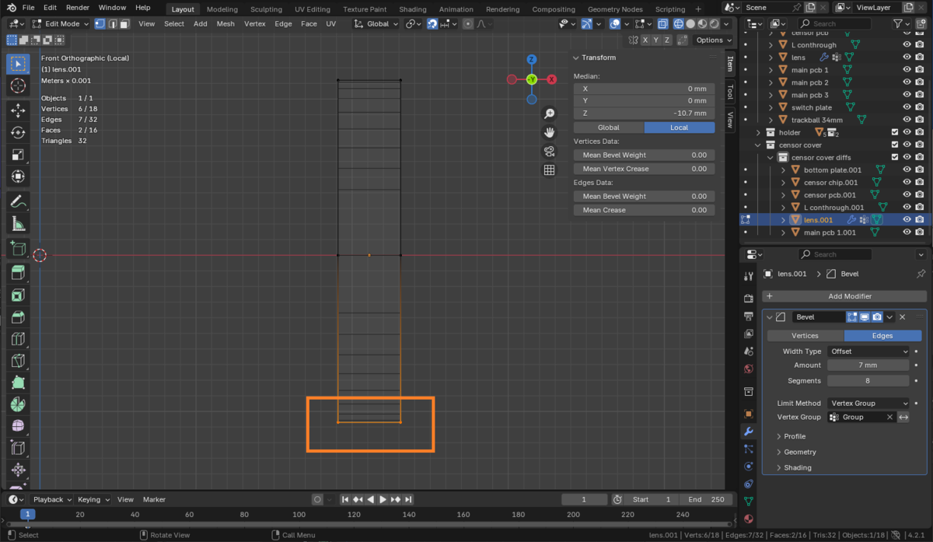This screenshot has width=933, height=542.
Task: Select the Rotate tool
Action: pyautogui.click(x=17, y=133)
